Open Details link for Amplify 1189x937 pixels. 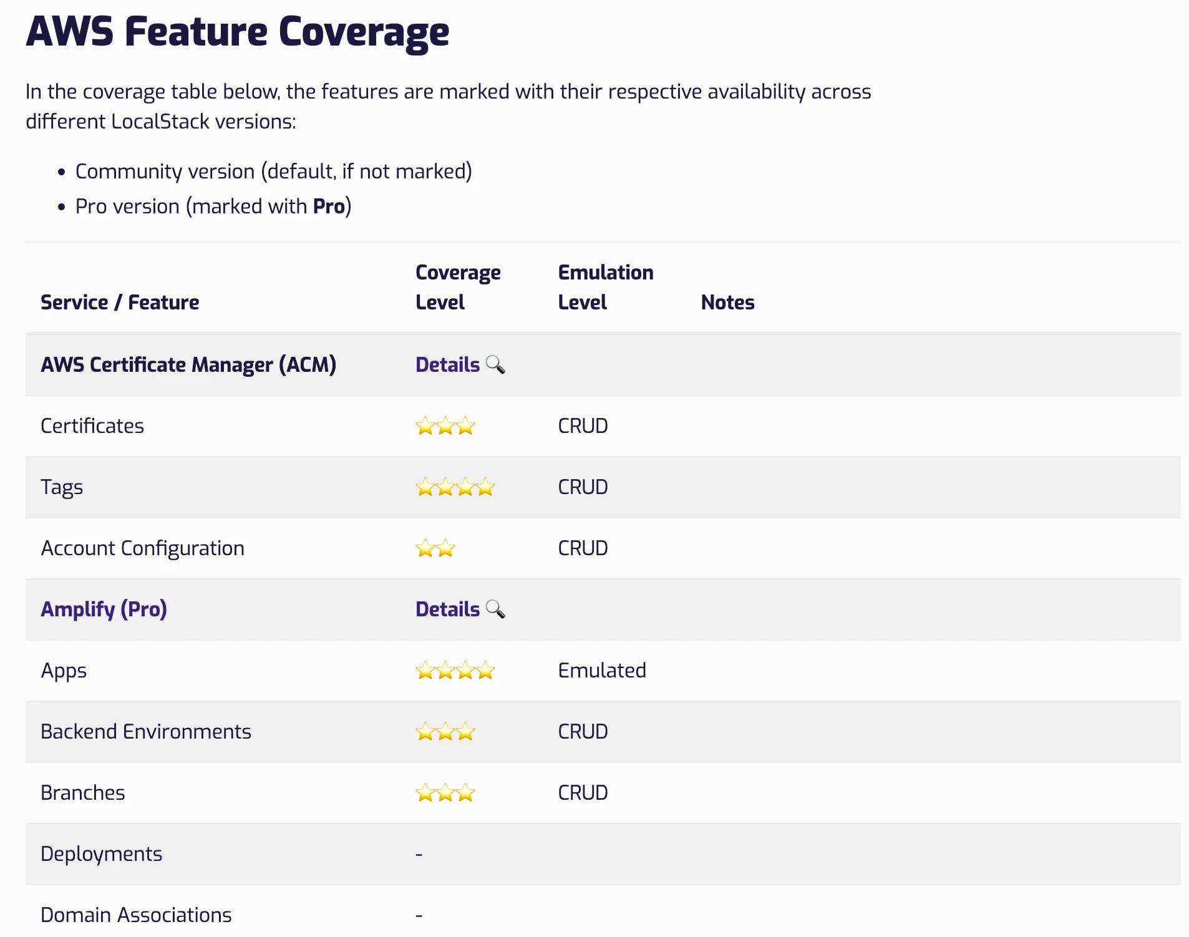click(447, 609)
